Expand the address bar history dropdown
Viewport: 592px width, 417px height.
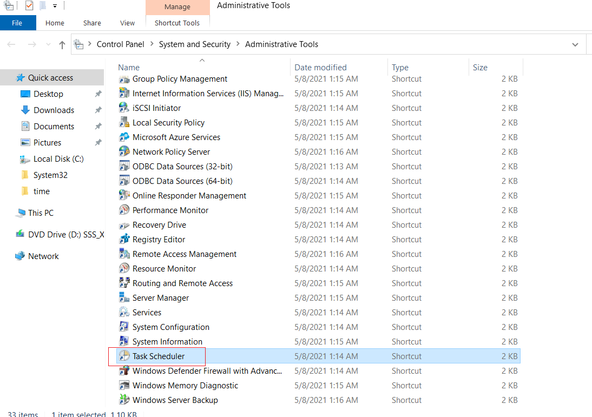(575, 44)
